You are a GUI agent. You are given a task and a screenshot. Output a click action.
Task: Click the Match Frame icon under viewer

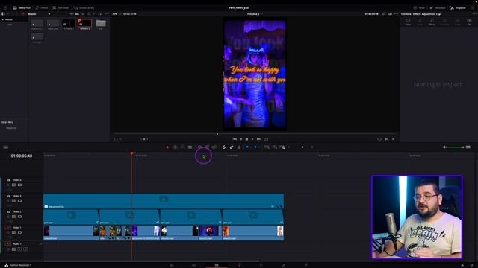379,139
